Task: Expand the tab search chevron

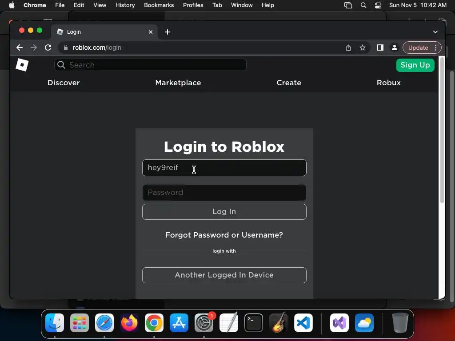Action: pos(435,32)
